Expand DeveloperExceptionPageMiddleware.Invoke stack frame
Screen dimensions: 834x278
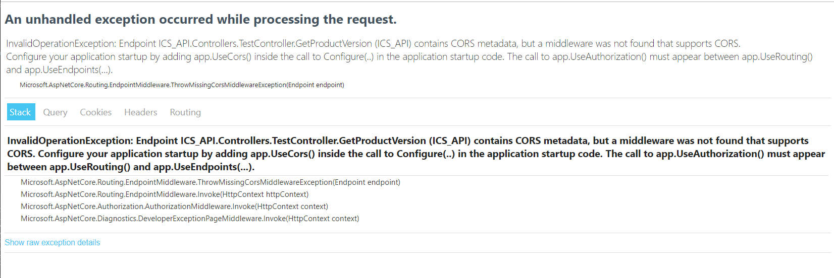point(190,219)
